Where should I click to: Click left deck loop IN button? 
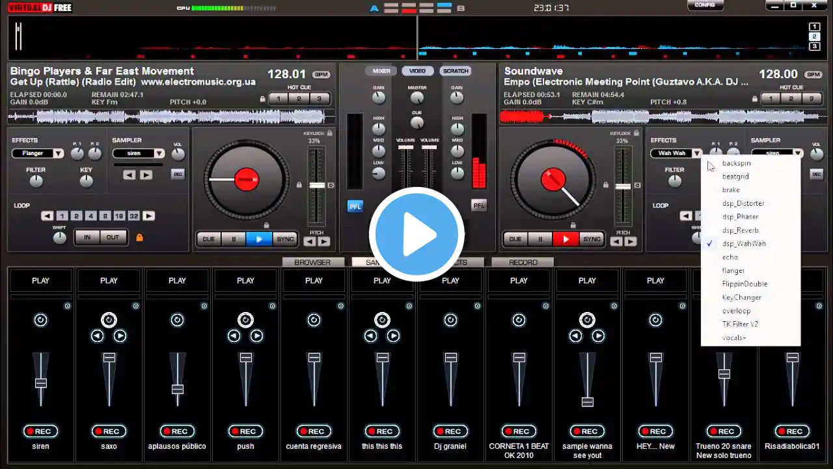pos(87,237)
